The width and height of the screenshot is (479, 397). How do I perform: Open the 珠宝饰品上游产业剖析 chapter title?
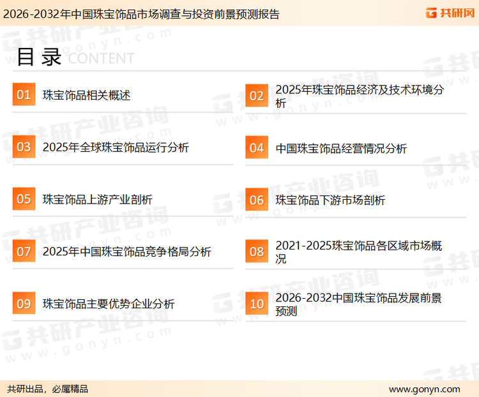tap(97, 200)
